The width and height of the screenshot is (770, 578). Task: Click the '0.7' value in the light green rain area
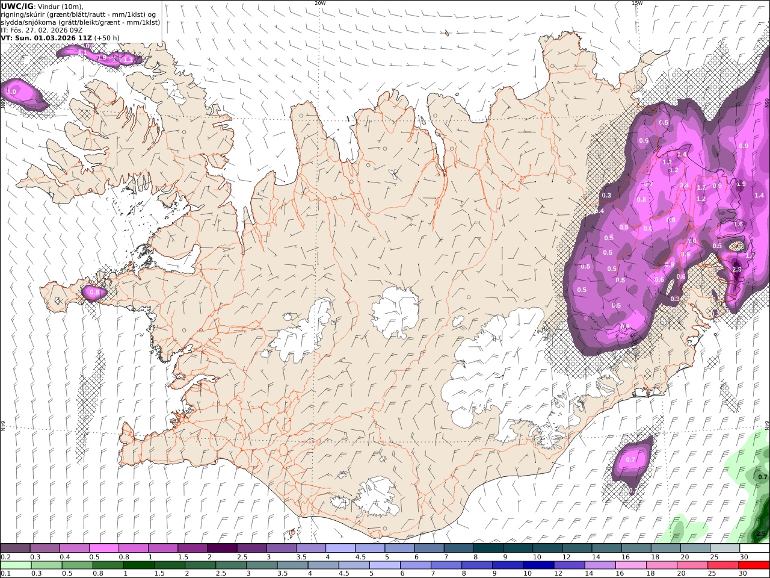[763, 476]
